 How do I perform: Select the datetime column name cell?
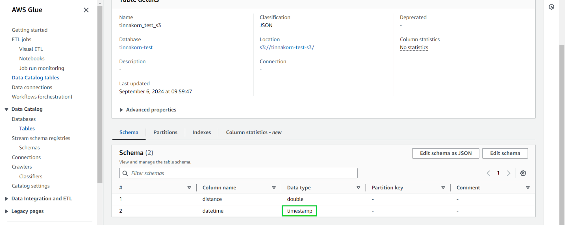[213, 211]
